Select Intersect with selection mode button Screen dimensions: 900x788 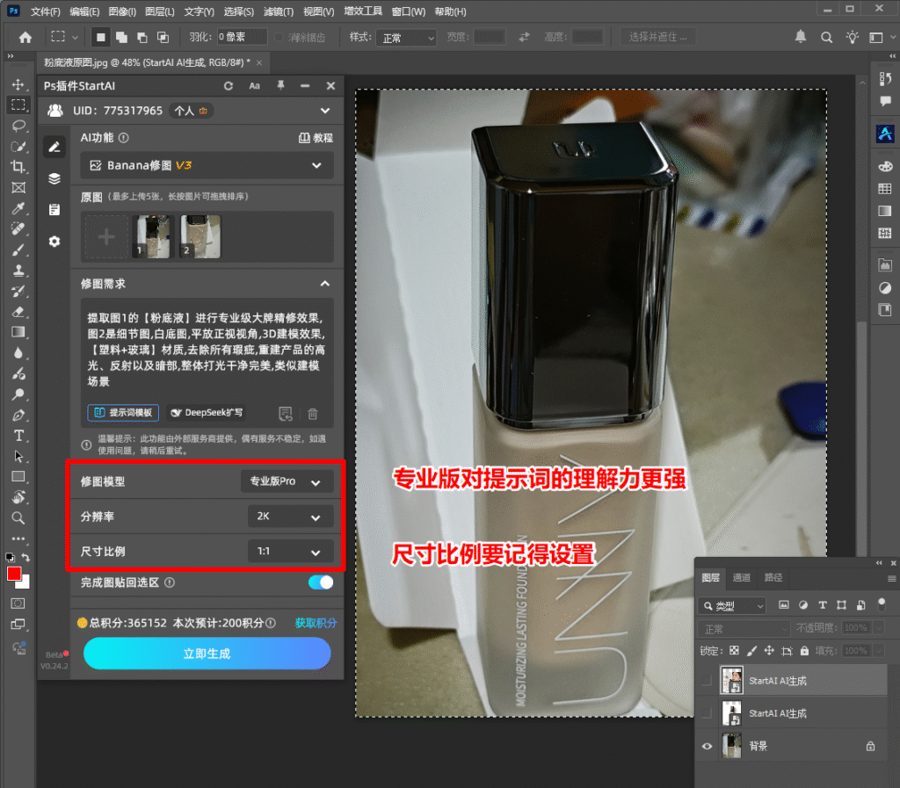(x=163, y=37)
